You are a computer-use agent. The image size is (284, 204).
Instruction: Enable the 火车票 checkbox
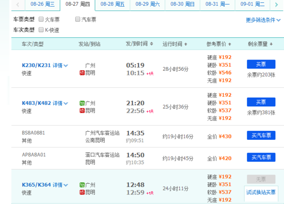pos(41,19)
